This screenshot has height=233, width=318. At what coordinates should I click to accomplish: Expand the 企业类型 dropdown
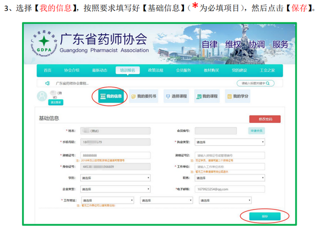pyautogui.click(x=115, y=188)
